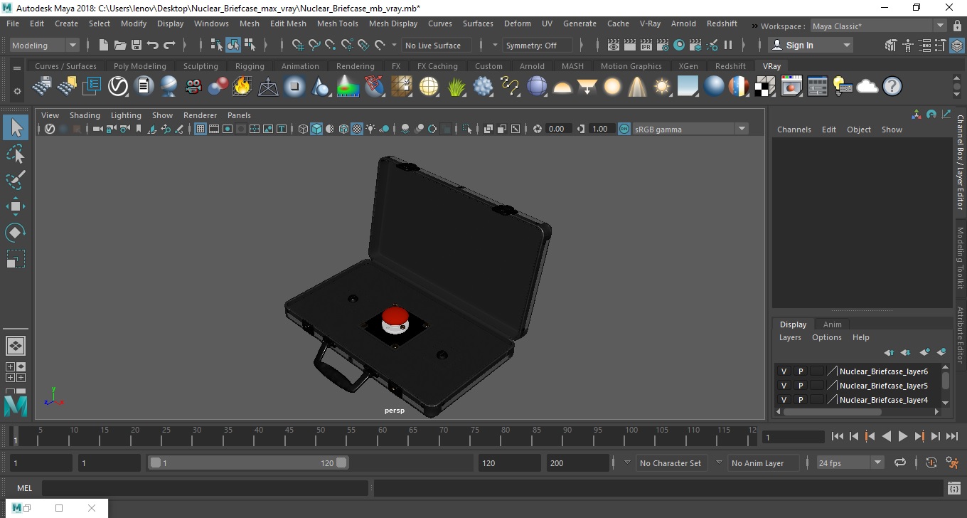Image resolution: width=967 pixels, height=518 pixels.
Task: Toggle visibility V of Nuclear_Briefcase_layer4
Action: tap(784, 400)
